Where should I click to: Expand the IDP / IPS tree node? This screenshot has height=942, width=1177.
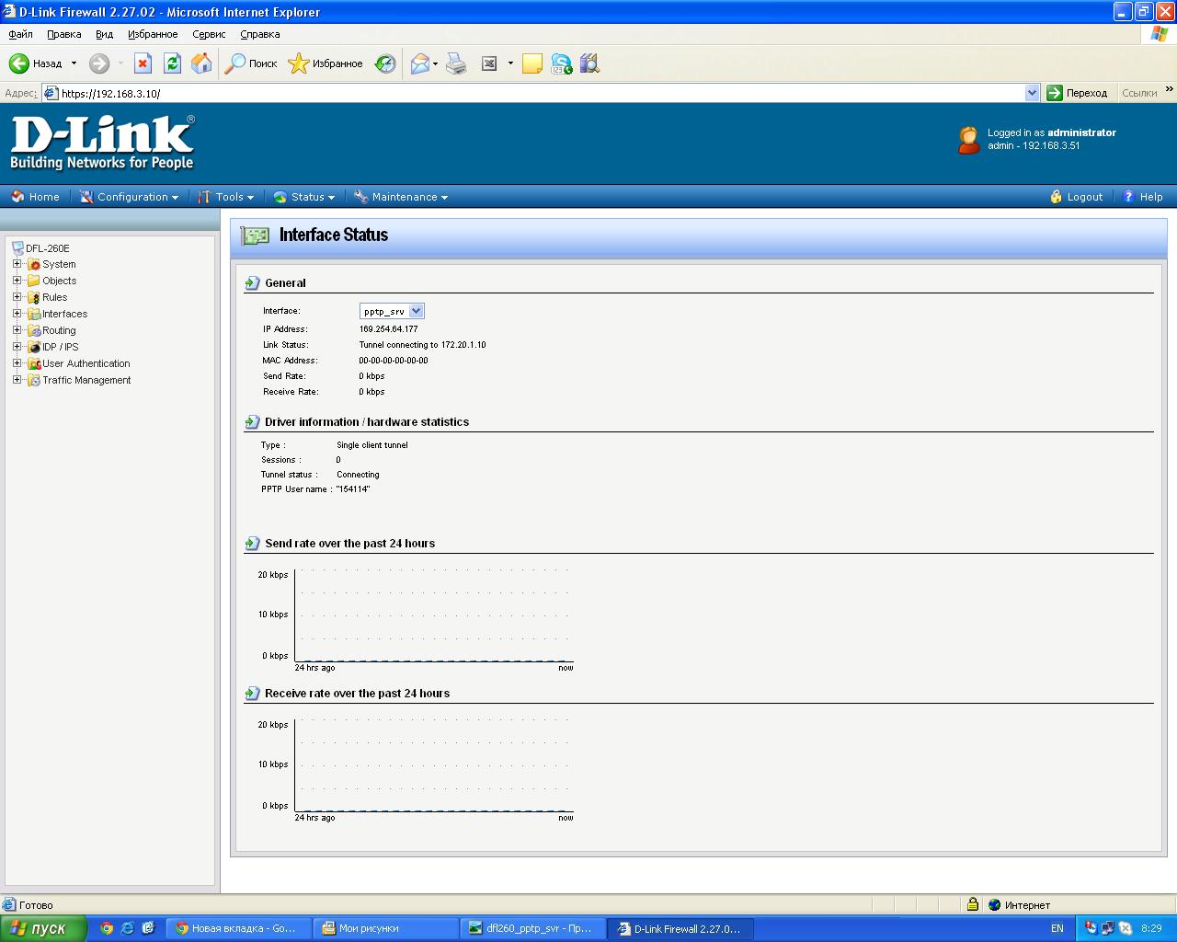point(17,347)
